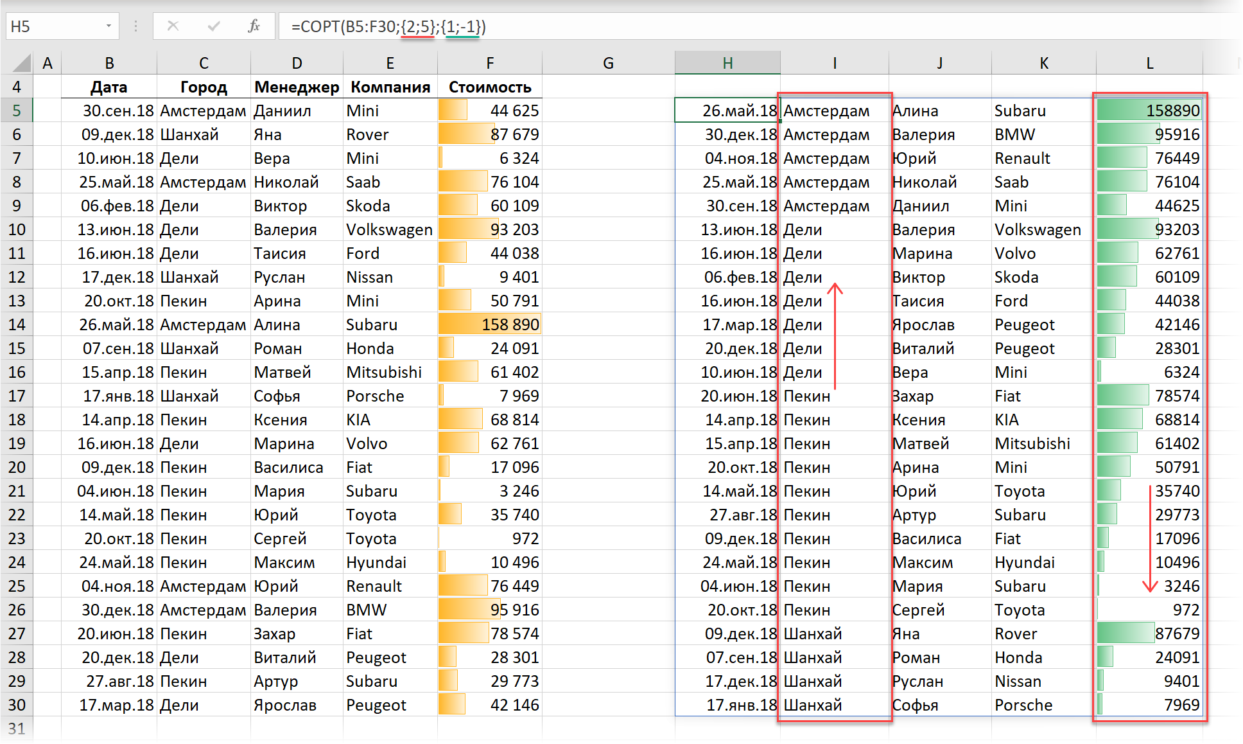Click the 'Дата' header cell
Screen dimensions: 1243x744
click(x=109, y=87)
